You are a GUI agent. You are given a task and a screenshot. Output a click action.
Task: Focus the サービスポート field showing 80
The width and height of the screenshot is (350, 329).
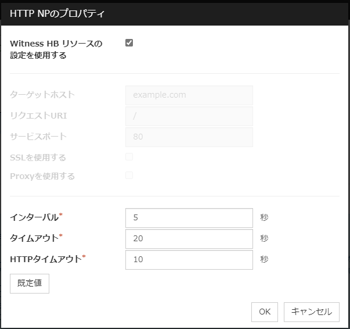[x=189, y=137]
